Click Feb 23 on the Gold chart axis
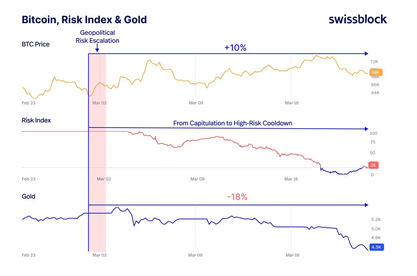This screenshot has width=417, height=276. click(28, 255)
